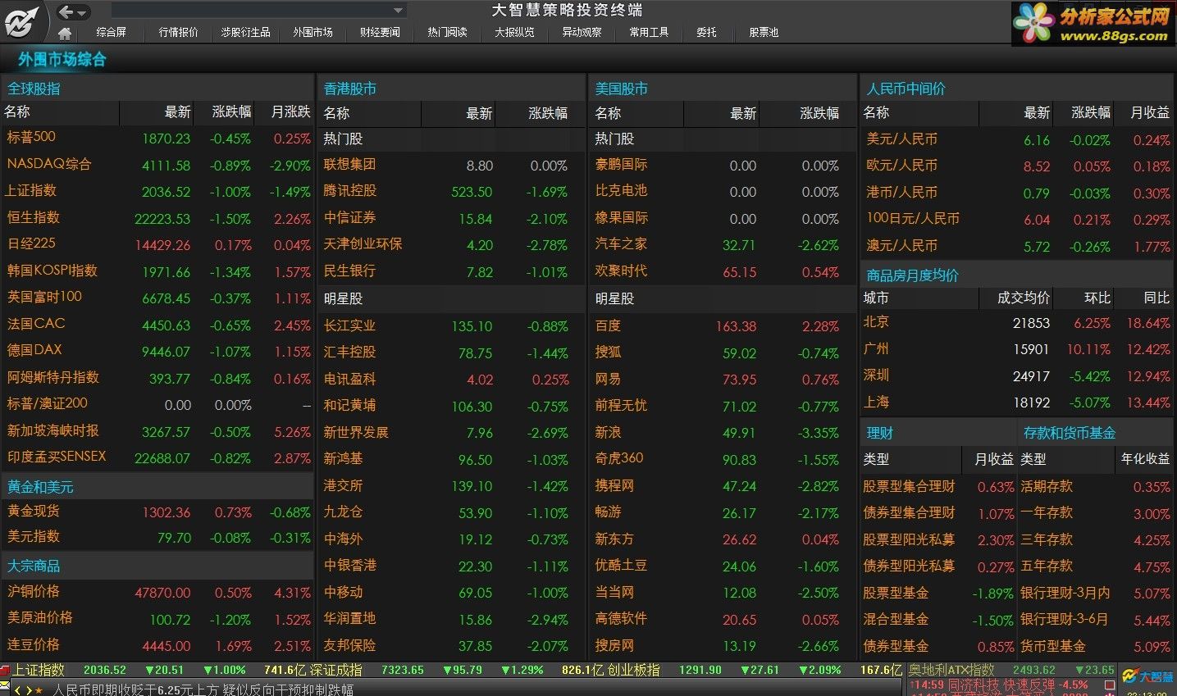1177x696 pixels.
Task: Click the star icon beside news ticker
Action: [39, 689]
